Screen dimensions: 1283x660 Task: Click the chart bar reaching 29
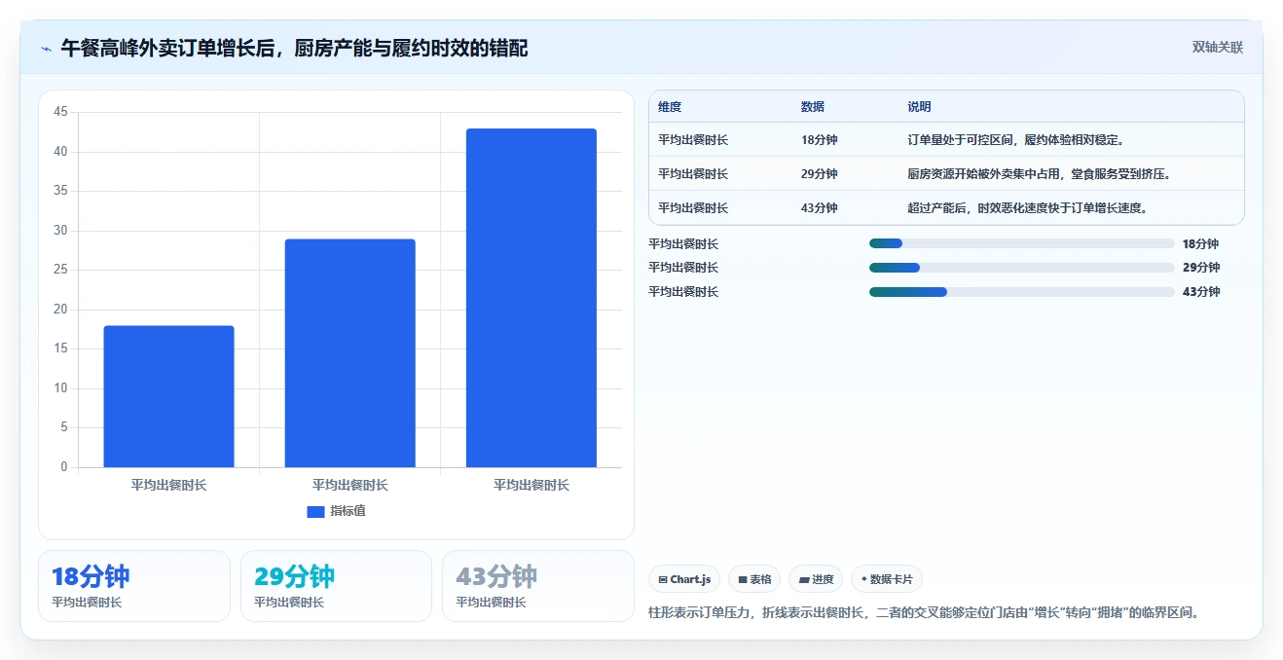tap(350, 353)
